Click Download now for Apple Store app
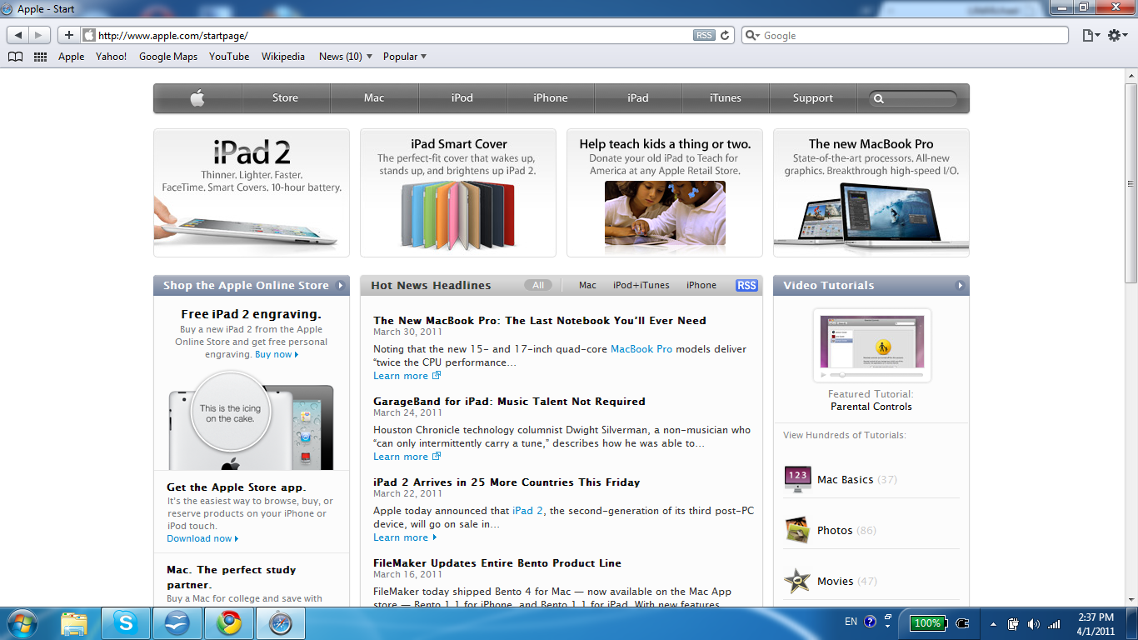This screenshot has width=1138, height=640. pyautogui.click(x=202, y=538)
